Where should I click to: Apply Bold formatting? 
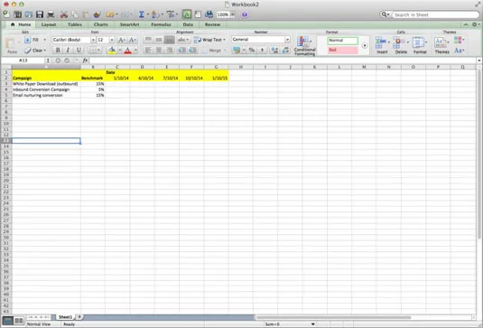(x=58, y=50)
